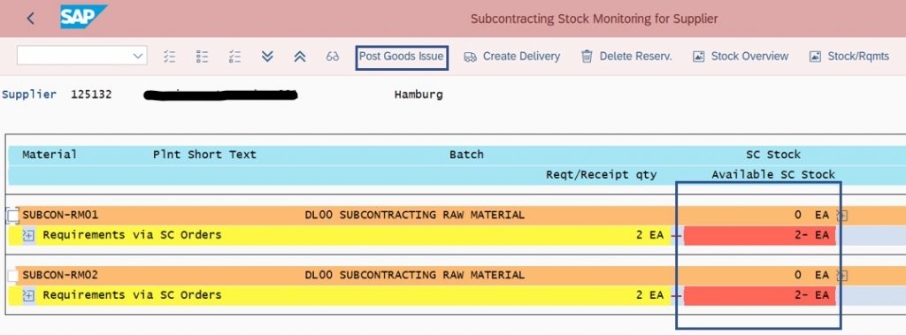Click Post Goods Issue button

[402, 57]
